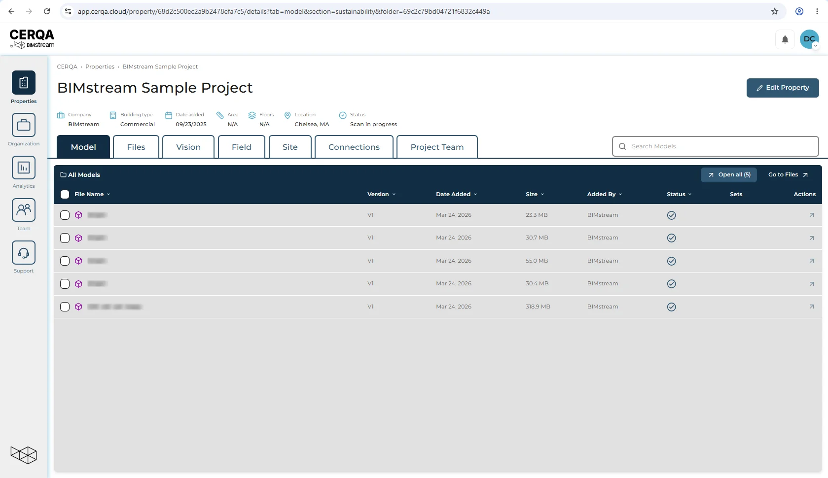Switch to the Connections tab
This screenshot has width=828, height=478.
point(354,147)
